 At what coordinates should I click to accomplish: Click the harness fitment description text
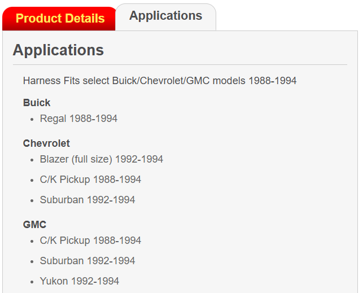(x=160, y=81)
